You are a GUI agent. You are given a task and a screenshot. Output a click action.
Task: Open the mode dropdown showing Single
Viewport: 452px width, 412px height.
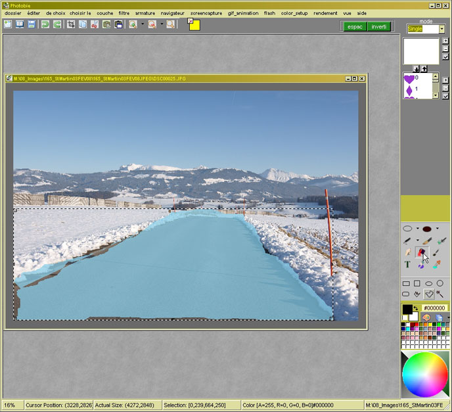pos(442,29)
